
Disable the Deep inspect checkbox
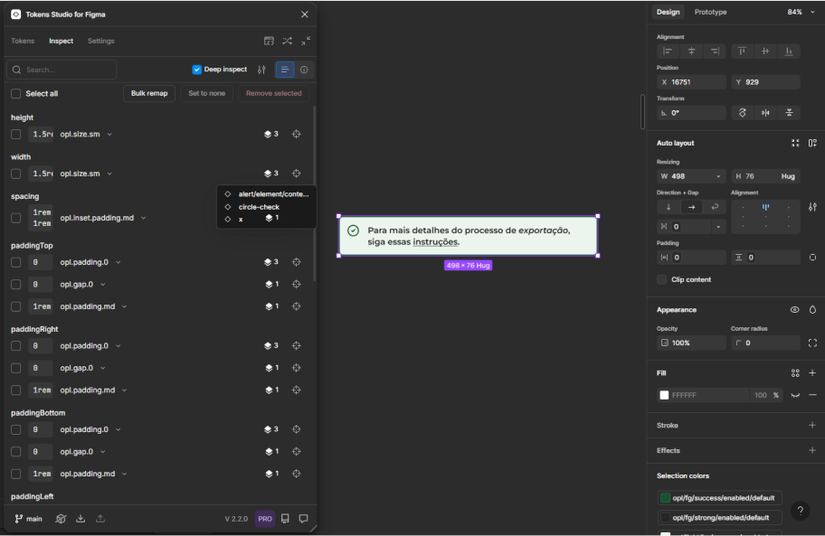coord(197,70)
